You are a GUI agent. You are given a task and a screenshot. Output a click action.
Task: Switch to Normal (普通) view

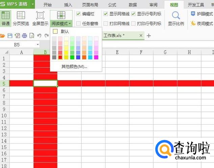[5, 18]
